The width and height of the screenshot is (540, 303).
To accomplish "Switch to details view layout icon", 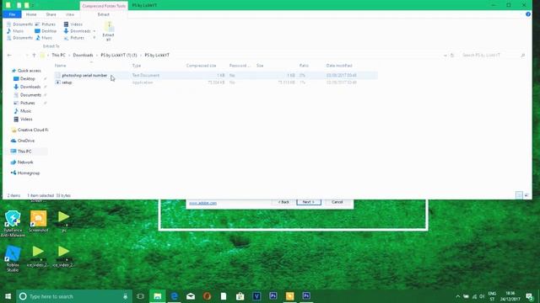I will point(519,195).
